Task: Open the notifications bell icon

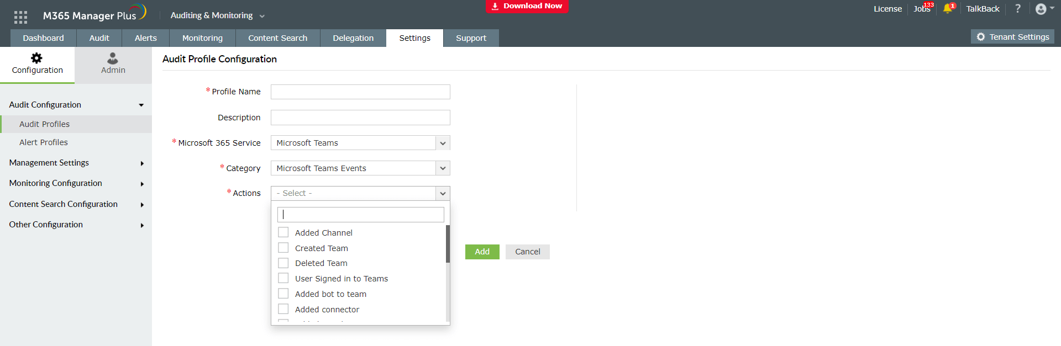Action: 948,9
